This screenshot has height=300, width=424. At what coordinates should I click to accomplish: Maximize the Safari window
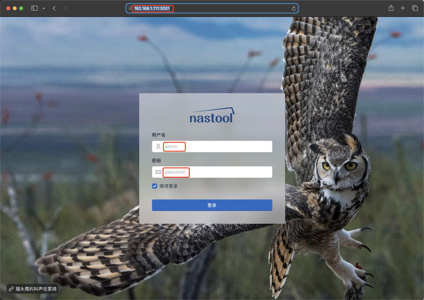pos(21,8)
